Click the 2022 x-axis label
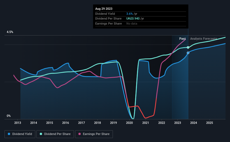This screenshot has width=230, height=142. pos(161,123)
